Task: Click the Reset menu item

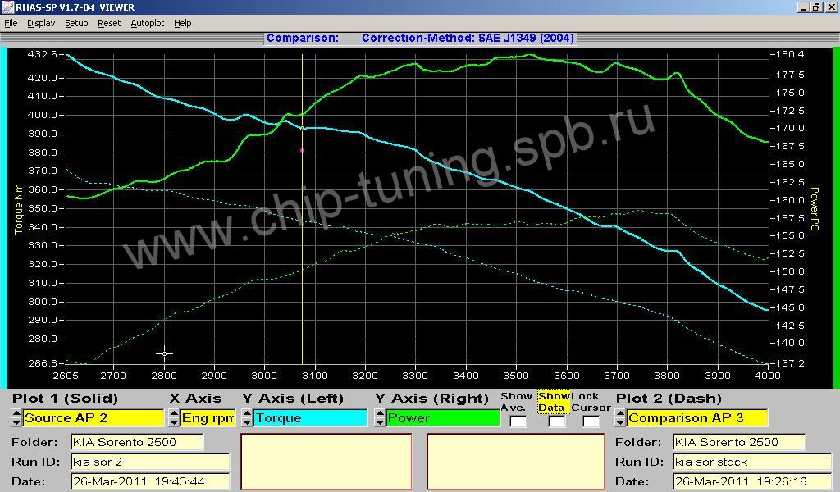Action: coord(109,23)
